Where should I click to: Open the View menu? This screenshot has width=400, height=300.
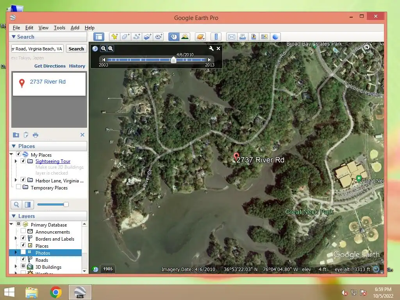[x=43, y=28]
